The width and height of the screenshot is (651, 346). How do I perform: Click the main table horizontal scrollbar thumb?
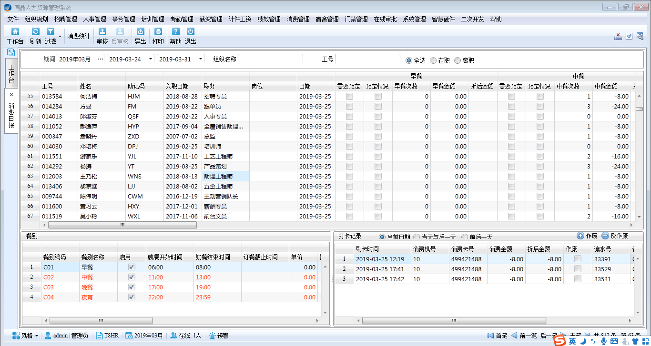tap(122, 225)
